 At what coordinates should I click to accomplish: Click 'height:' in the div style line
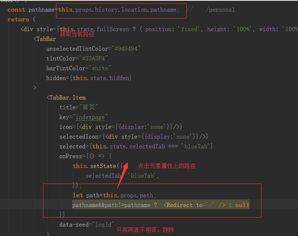[x=218, y=29]
